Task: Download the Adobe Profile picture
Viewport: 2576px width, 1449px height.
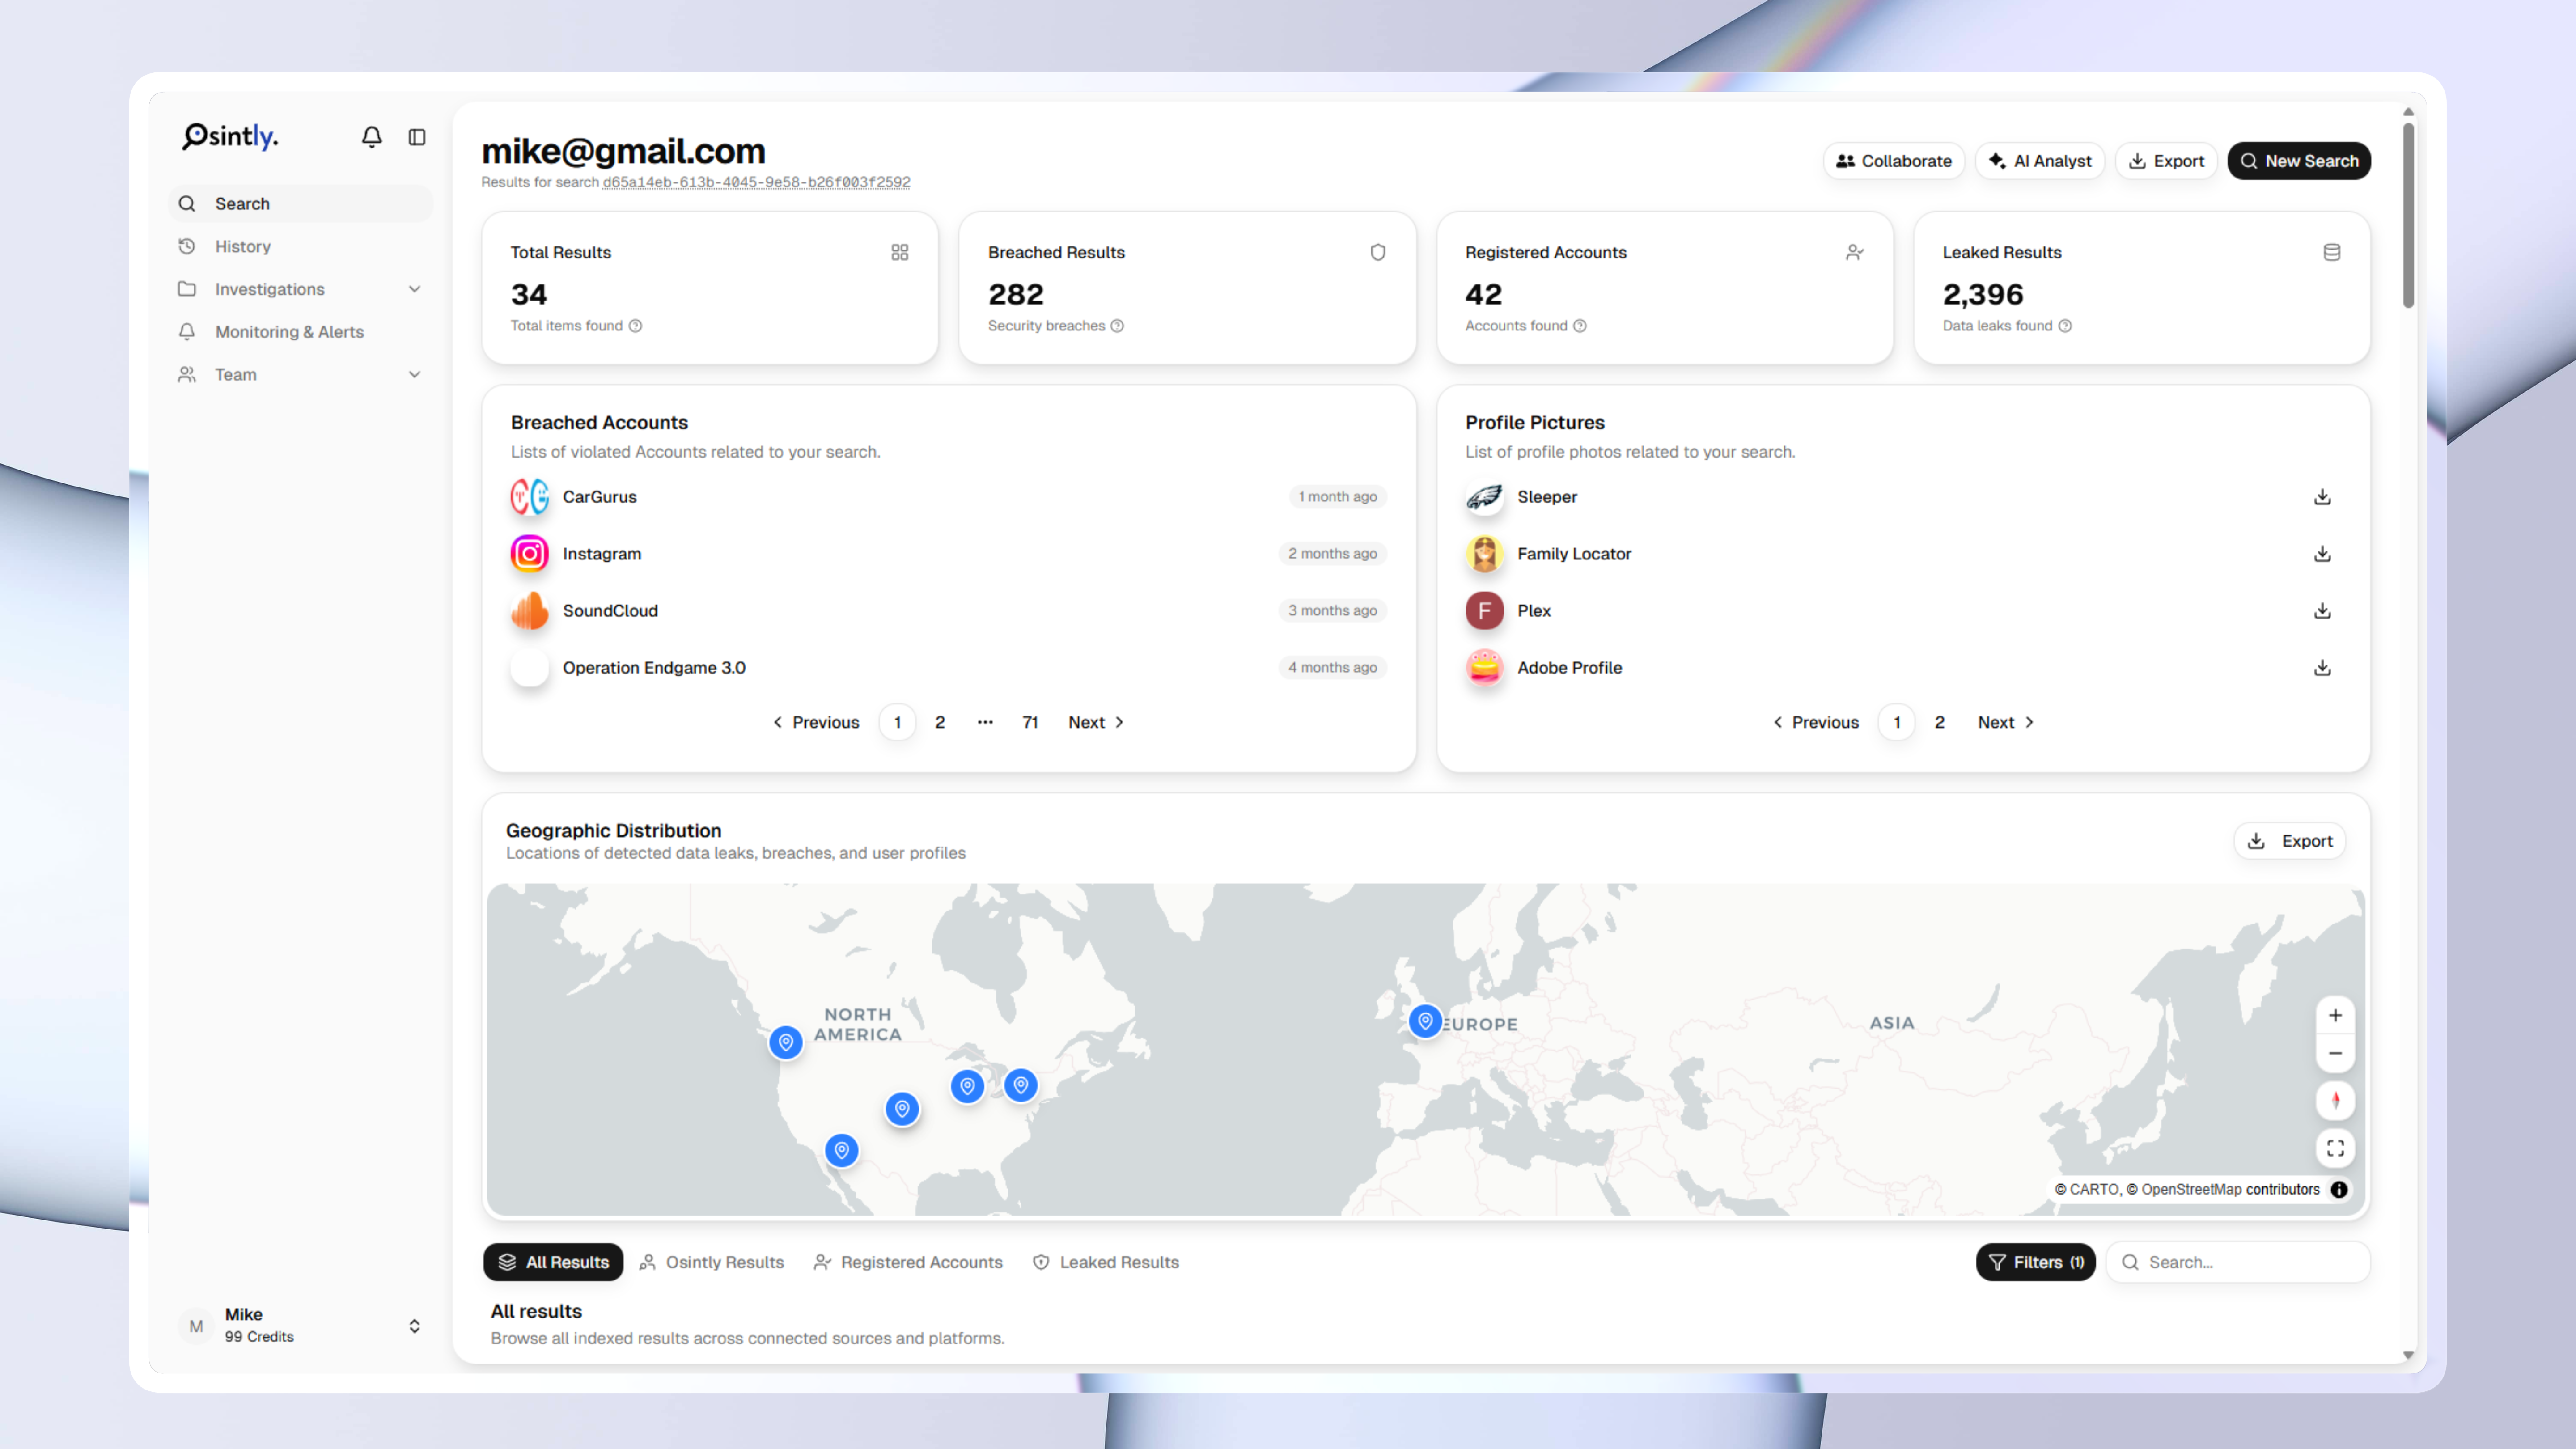Action: click(x=2323, y=668)
